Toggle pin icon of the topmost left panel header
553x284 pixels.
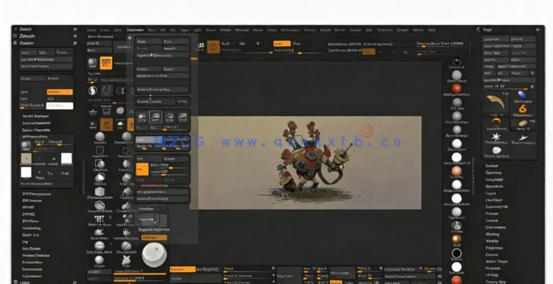[74, 29]
